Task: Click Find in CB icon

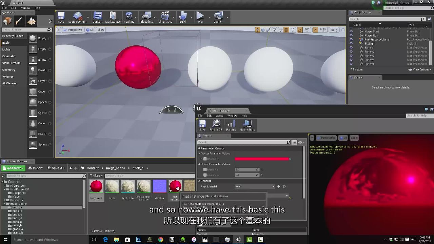Action: pyautogui.click(x=216, y=125)
